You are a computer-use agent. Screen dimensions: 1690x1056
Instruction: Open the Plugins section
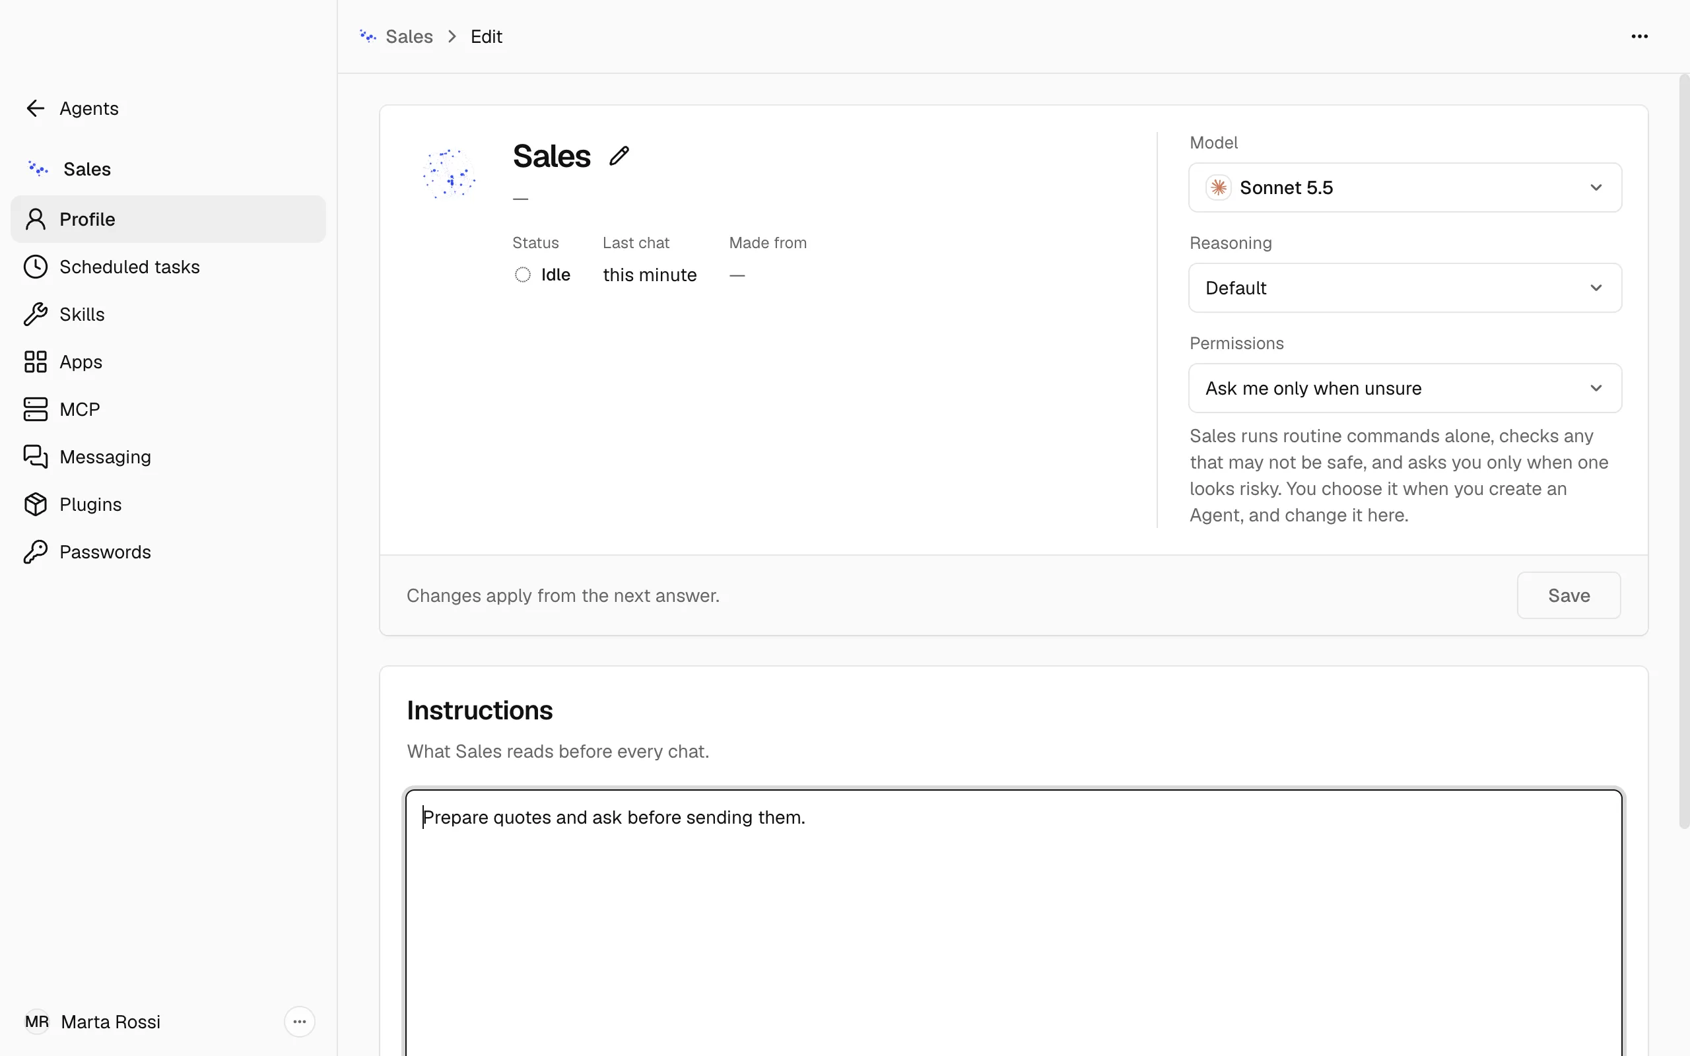pyautogui.click(x=168, y=504)
